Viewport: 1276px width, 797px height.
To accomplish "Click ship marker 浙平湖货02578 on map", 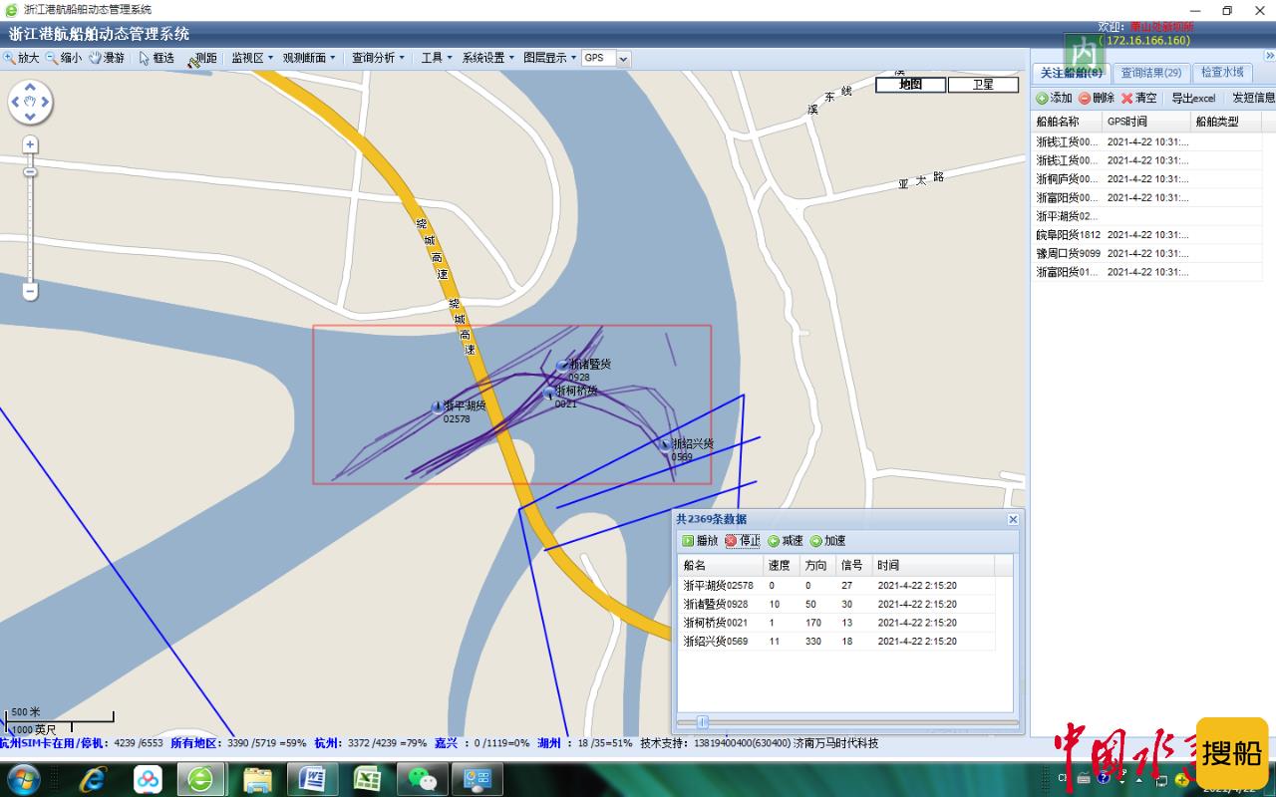I will point(436,407).
